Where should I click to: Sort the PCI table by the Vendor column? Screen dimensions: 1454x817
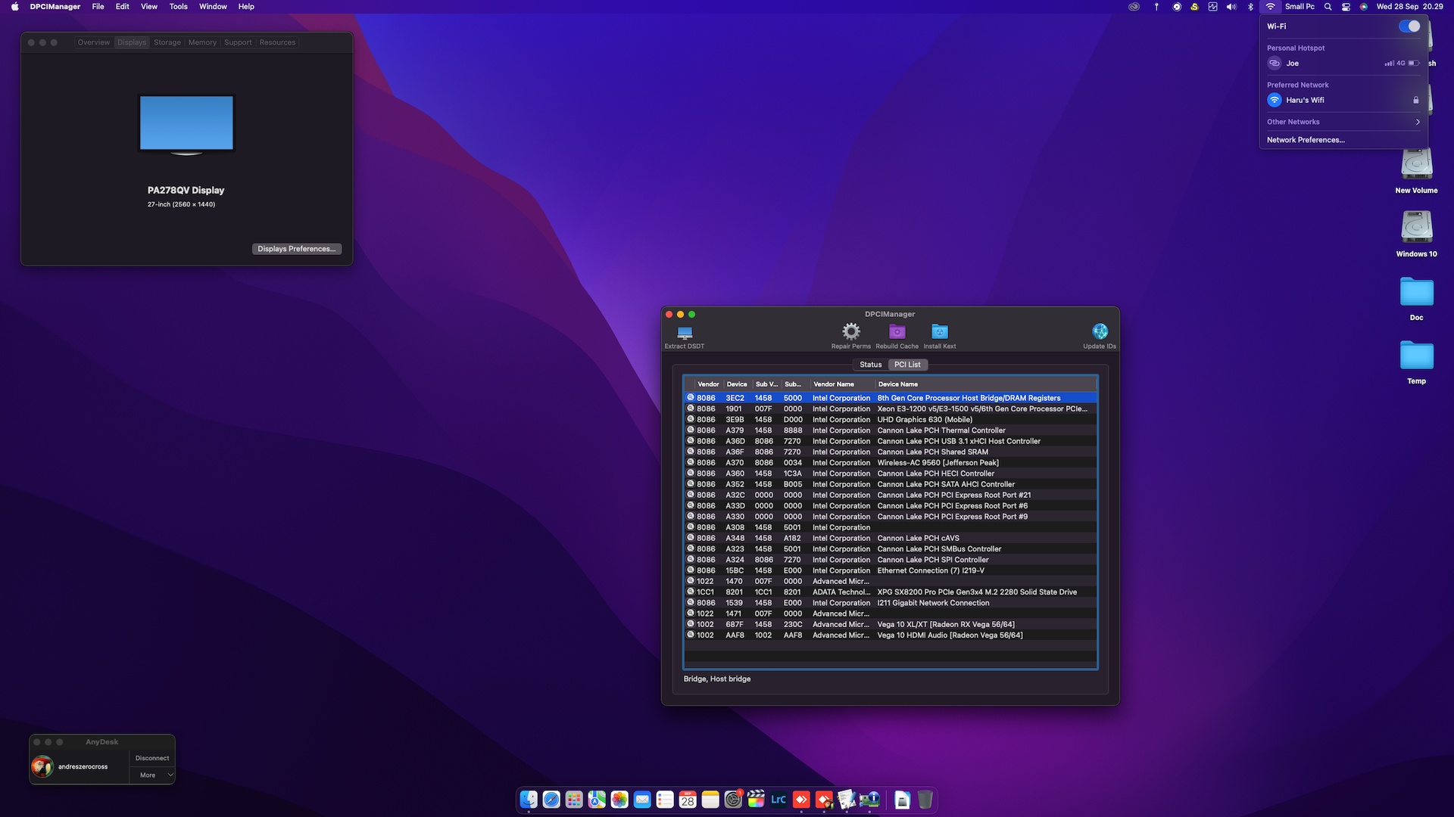coord(708,384)
